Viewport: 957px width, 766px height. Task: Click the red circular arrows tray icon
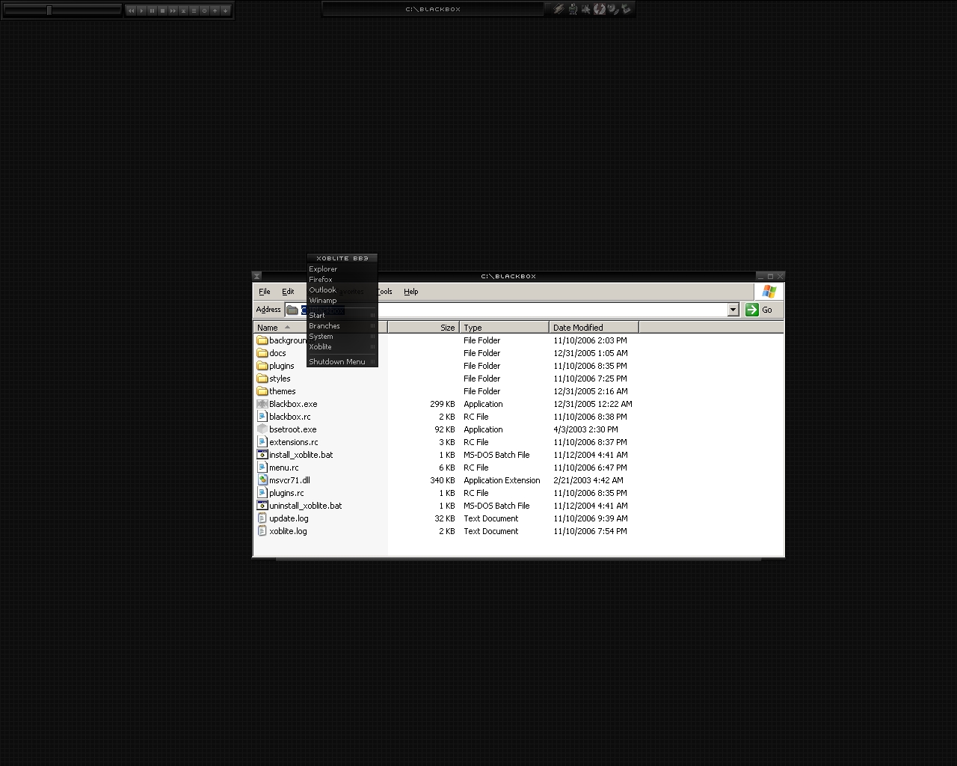(x=600, y=9)
